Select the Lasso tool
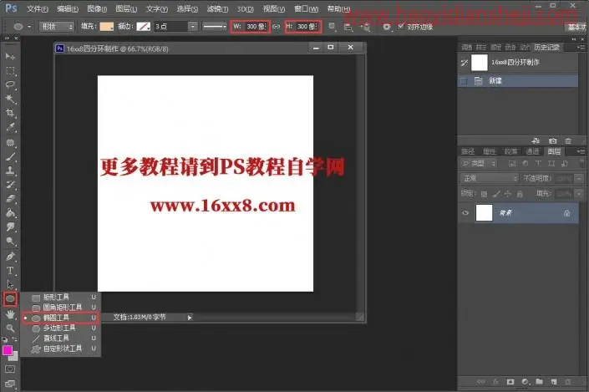The width and height of the screenshot is (589, 392). click(x=10, y=85)
